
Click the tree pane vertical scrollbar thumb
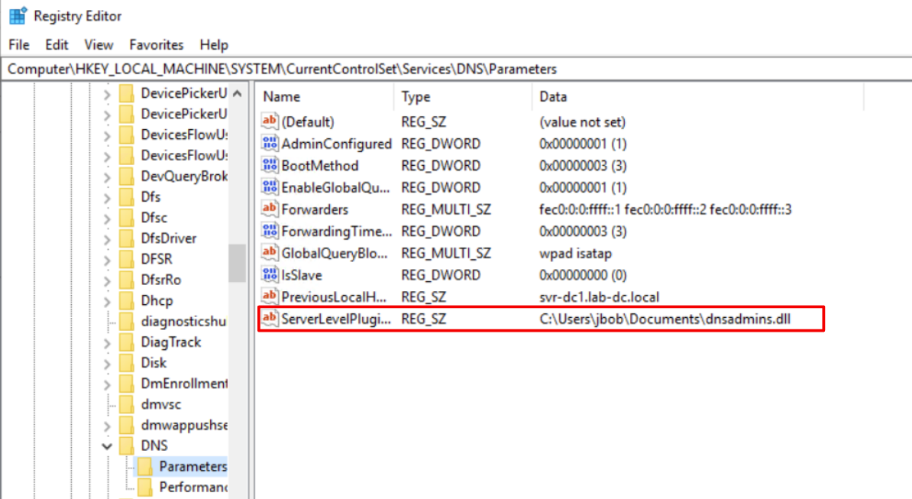[x=238, y=262]
